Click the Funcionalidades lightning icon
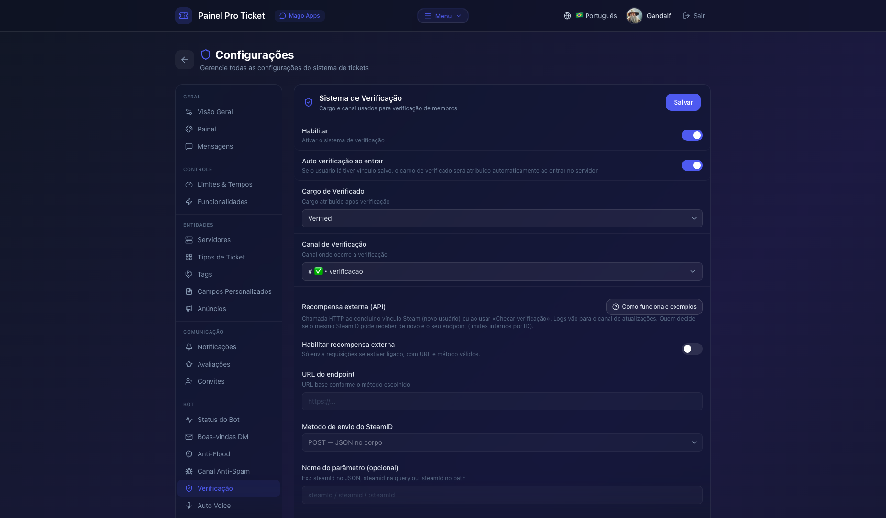This screenshot has height=518, width=886. pyautogui.click(x=189, y=202)
